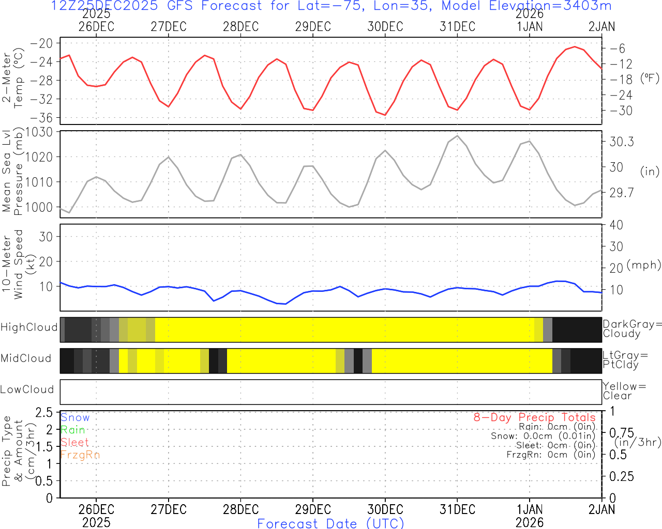The image size is (662, 529).
Task: Click the MidCloud row label
Action: [26, 359]
